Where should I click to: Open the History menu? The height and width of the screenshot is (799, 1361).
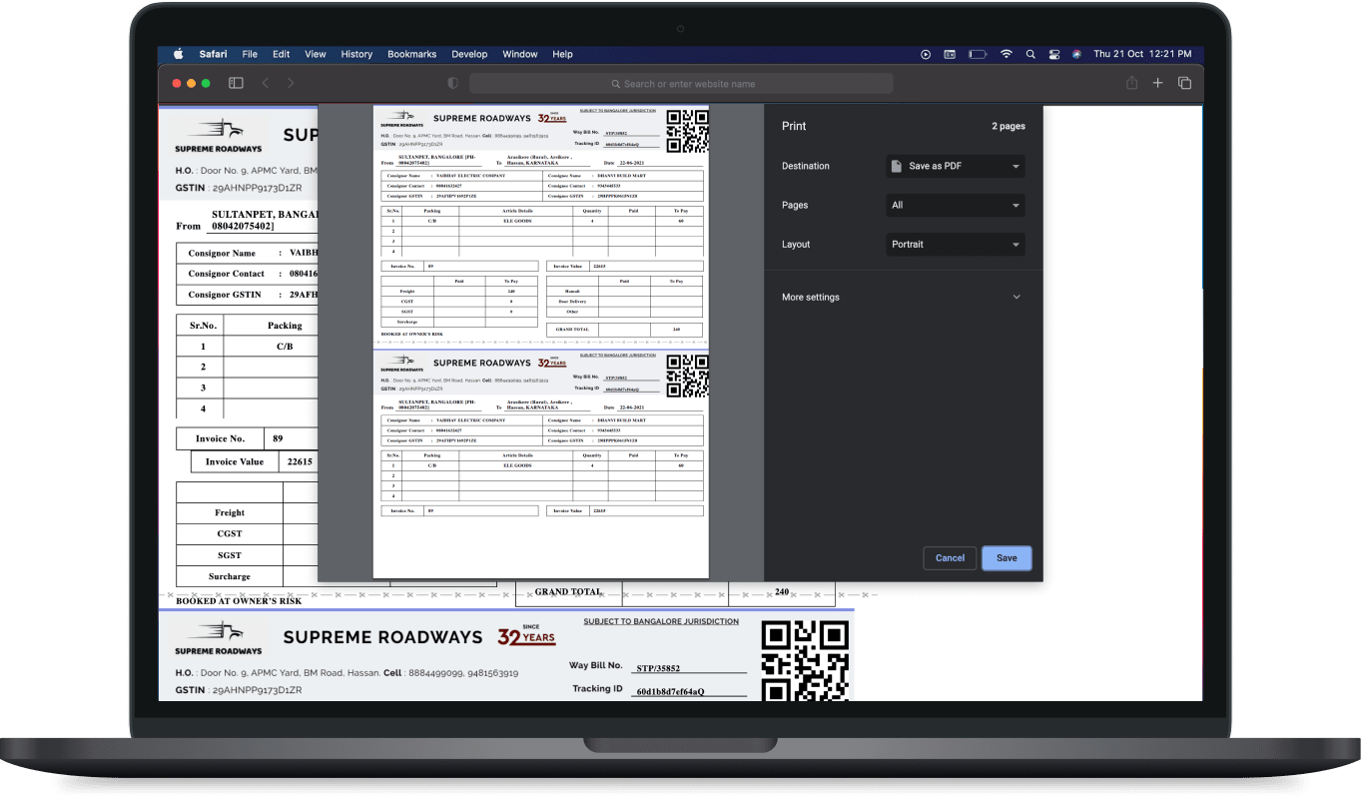coord(356,54)
